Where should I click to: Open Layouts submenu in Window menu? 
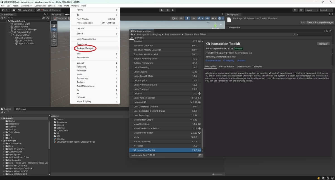(95, 28)
